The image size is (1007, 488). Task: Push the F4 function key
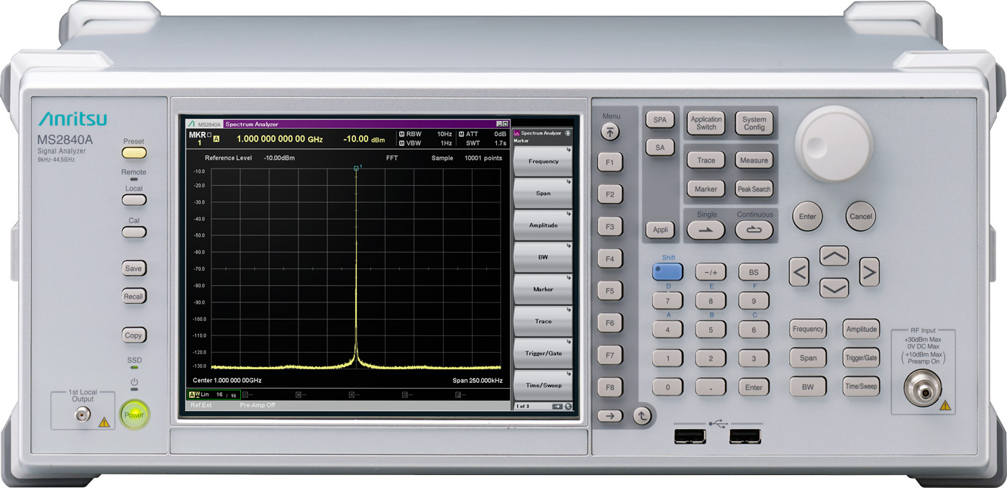610,258
